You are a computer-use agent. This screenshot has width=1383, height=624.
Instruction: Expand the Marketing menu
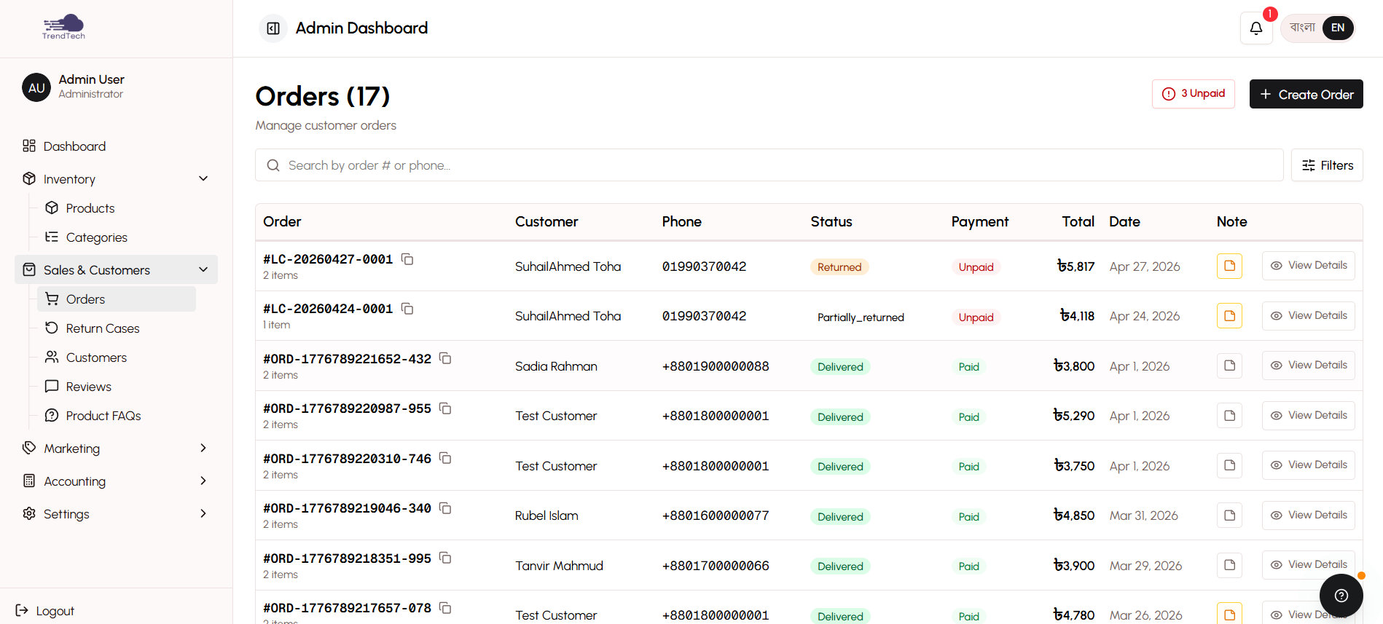point(203,449)
